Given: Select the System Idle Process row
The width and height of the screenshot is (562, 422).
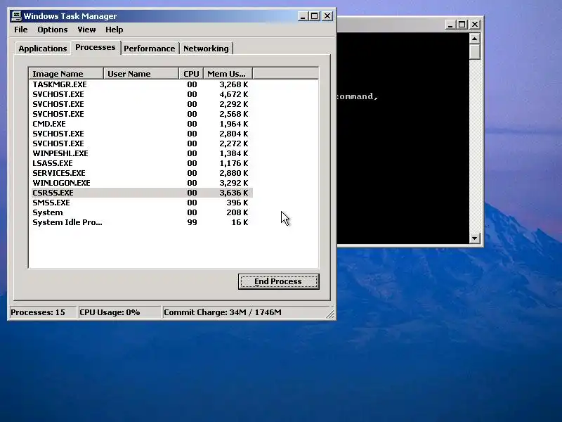Looking at the screenshot, I should click(x=142, y=222).
